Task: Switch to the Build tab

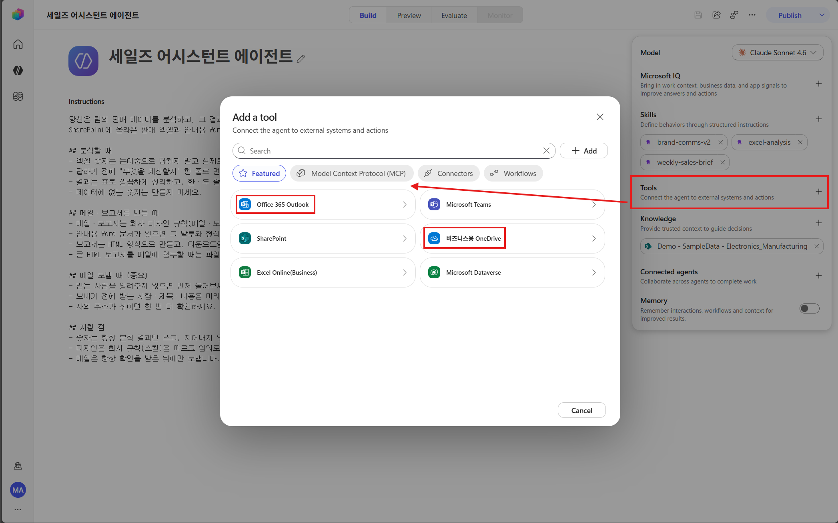Action: pyautogui.click(x=368, y=15)
